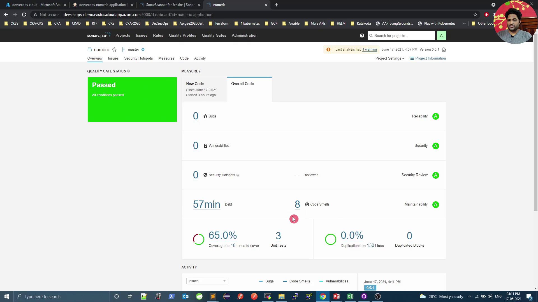Click the SonarQube help question icon
This screenshot has height=302, width=538.
point(362,36)
